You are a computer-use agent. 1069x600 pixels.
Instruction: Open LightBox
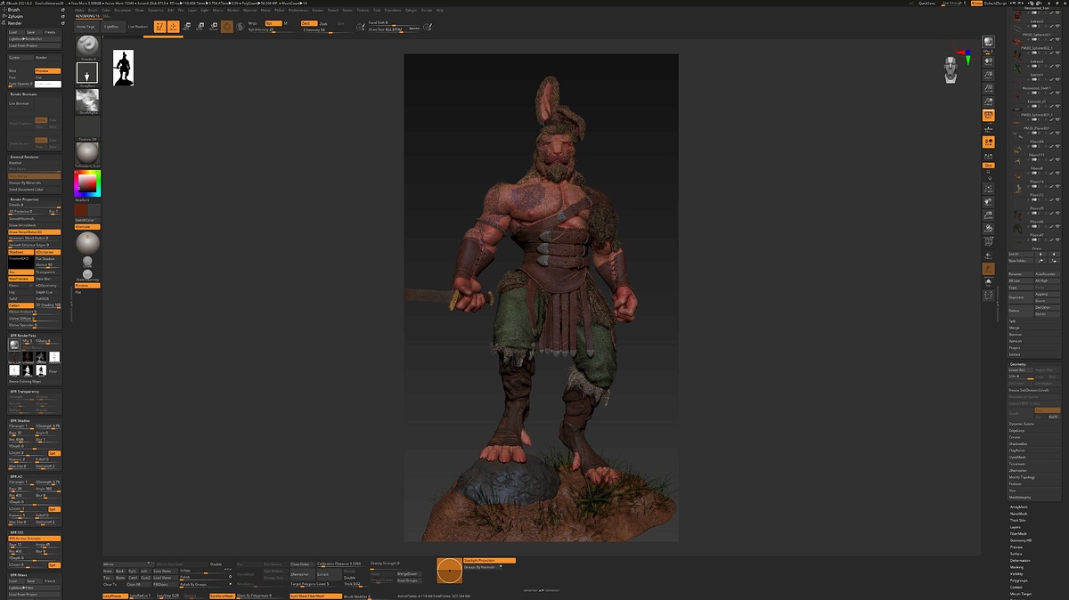click(111, 27)
